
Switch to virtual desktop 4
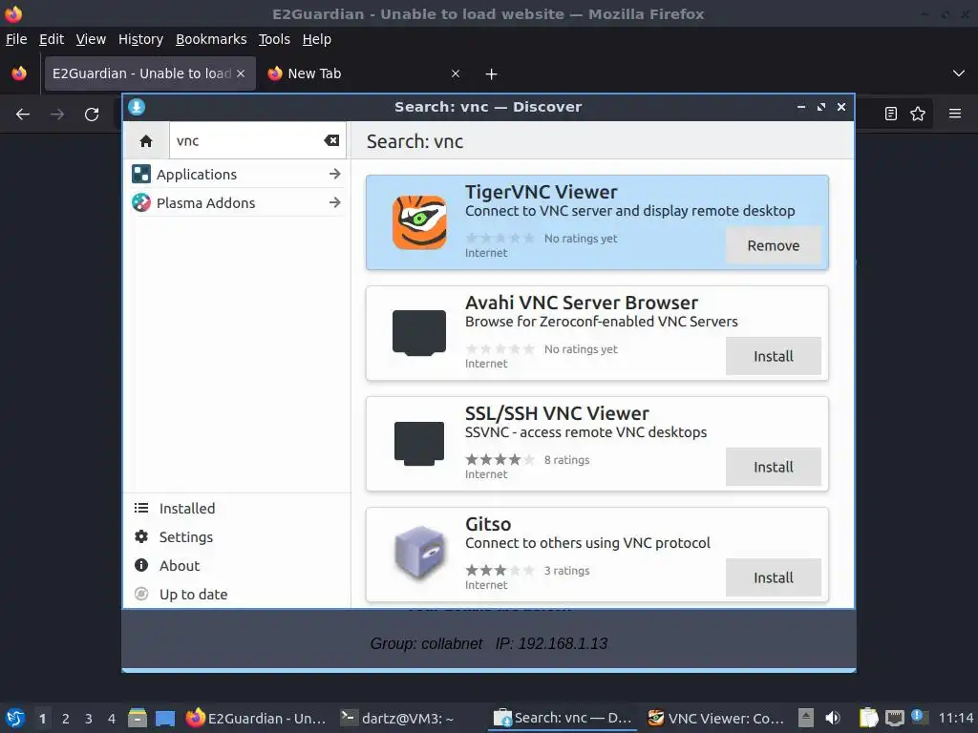(x=112, y=719)
